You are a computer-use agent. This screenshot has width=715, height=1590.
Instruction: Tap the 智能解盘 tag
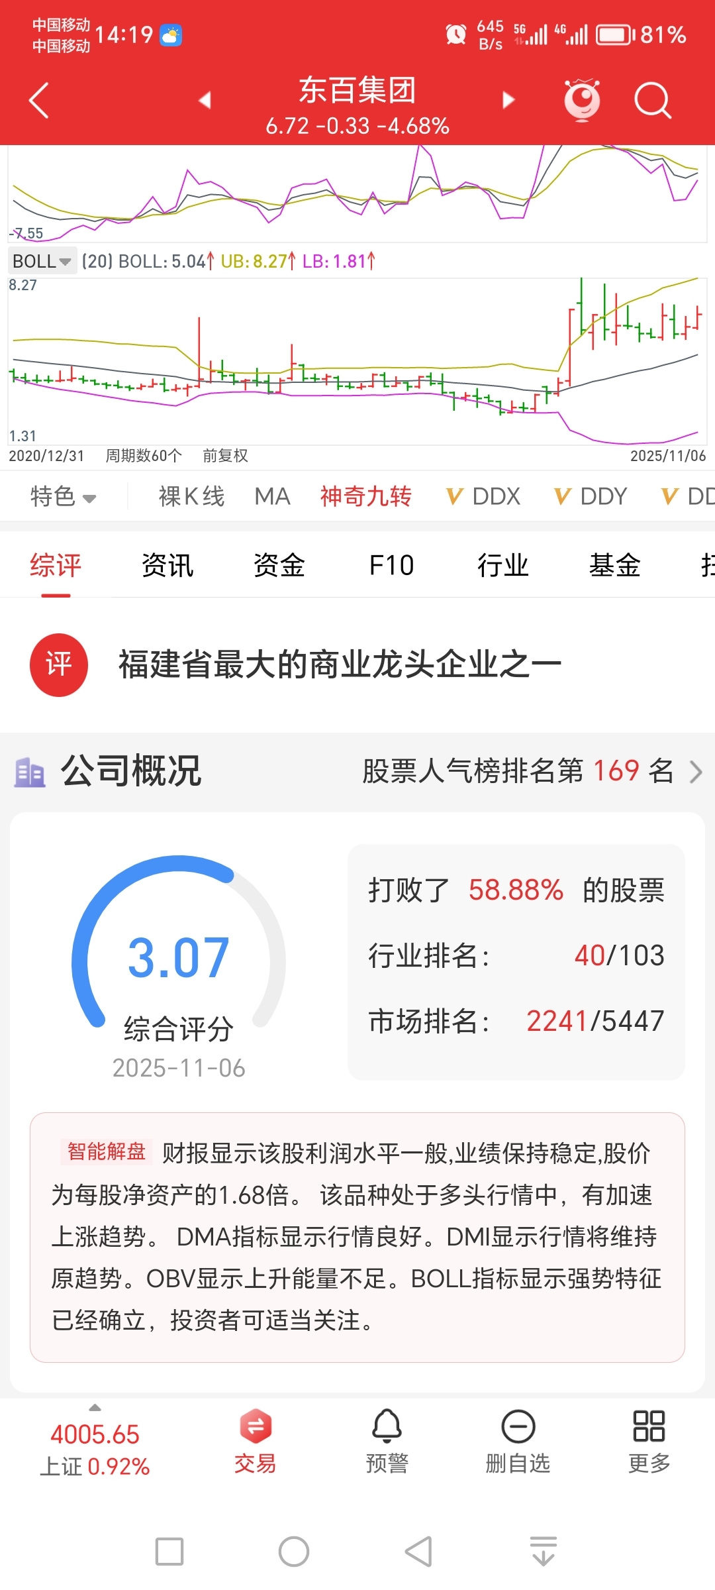click(x=106, y=1152)
